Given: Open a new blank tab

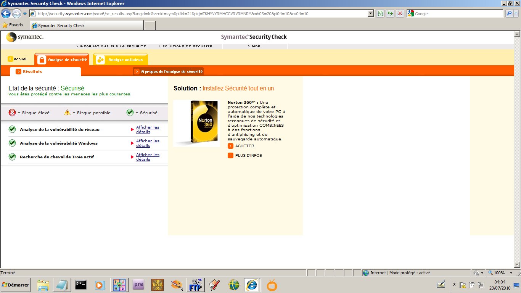Looking at the screenshot, I should coord(150,26).
